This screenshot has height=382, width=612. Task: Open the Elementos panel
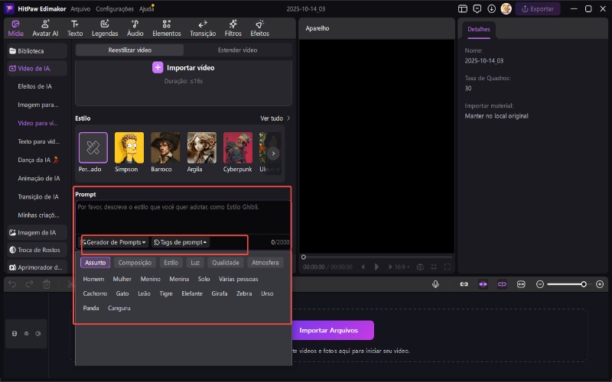[167, 28]
